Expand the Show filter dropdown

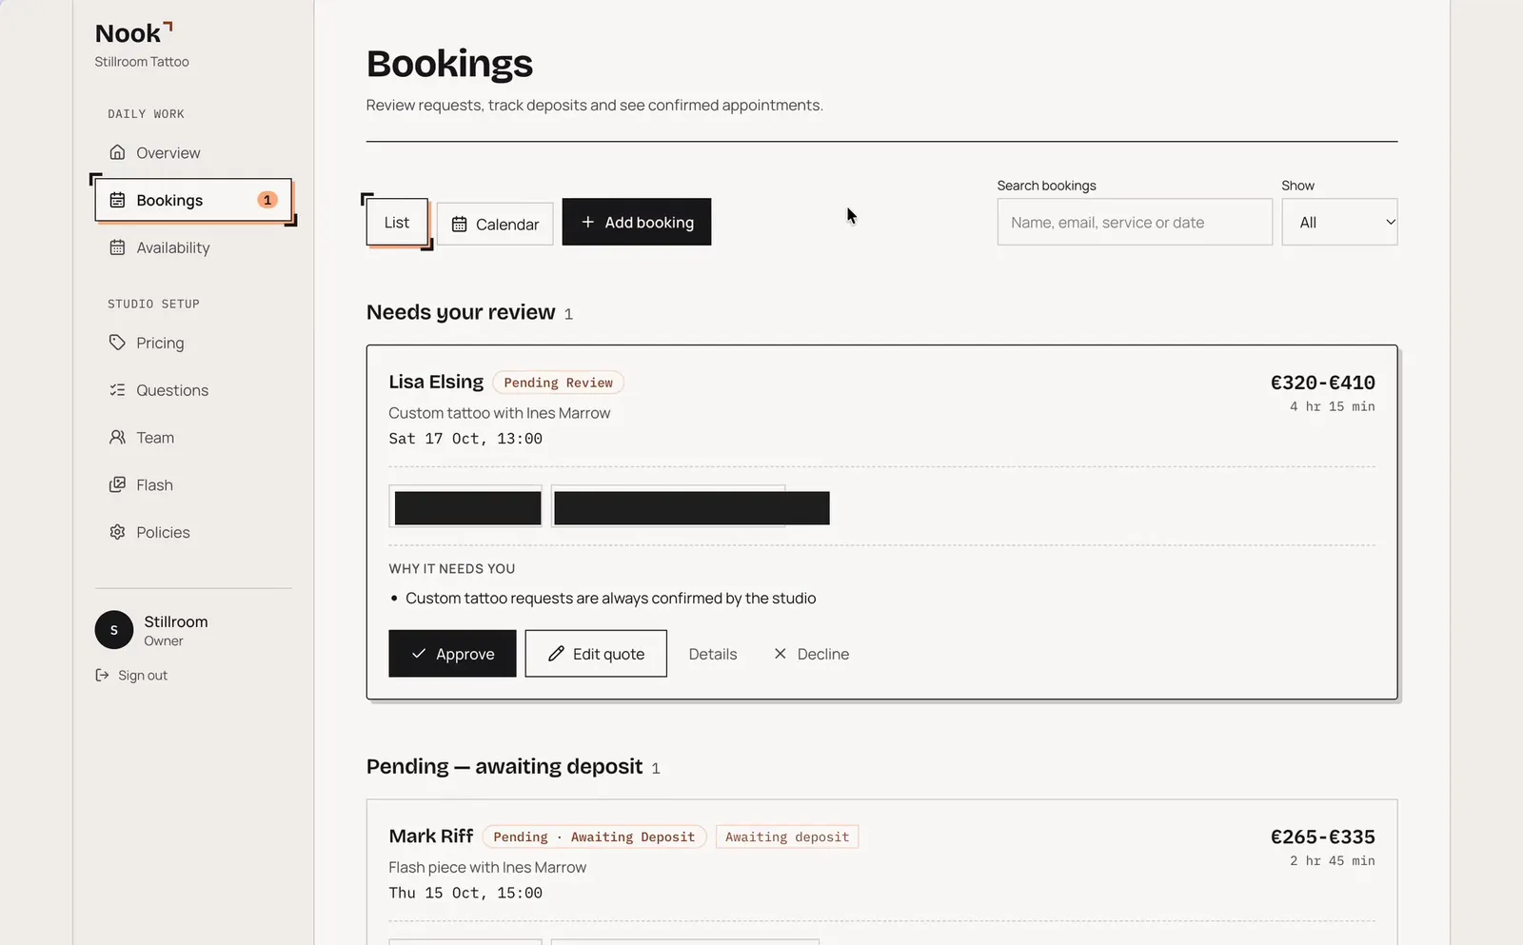[x=1339, y=222]
